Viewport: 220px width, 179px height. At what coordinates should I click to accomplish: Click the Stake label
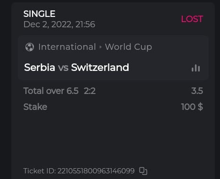click(35, 107)
